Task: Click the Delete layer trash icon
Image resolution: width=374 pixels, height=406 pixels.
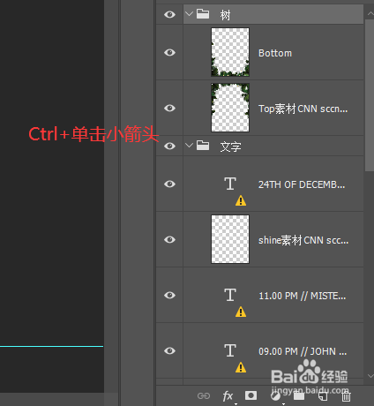Action: coord(346,396)
